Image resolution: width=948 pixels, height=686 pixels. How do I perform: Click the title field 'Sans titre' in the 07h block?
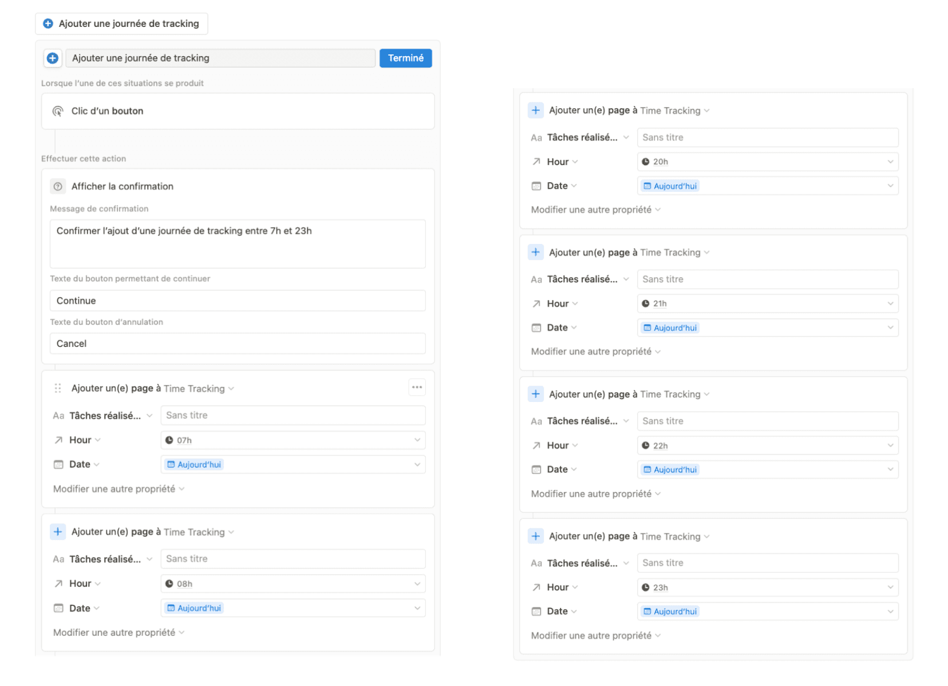point(293,415)
